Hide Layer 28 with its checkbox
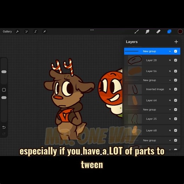The width and height of the screenshot is (184, 184). (x=176, y=60)
